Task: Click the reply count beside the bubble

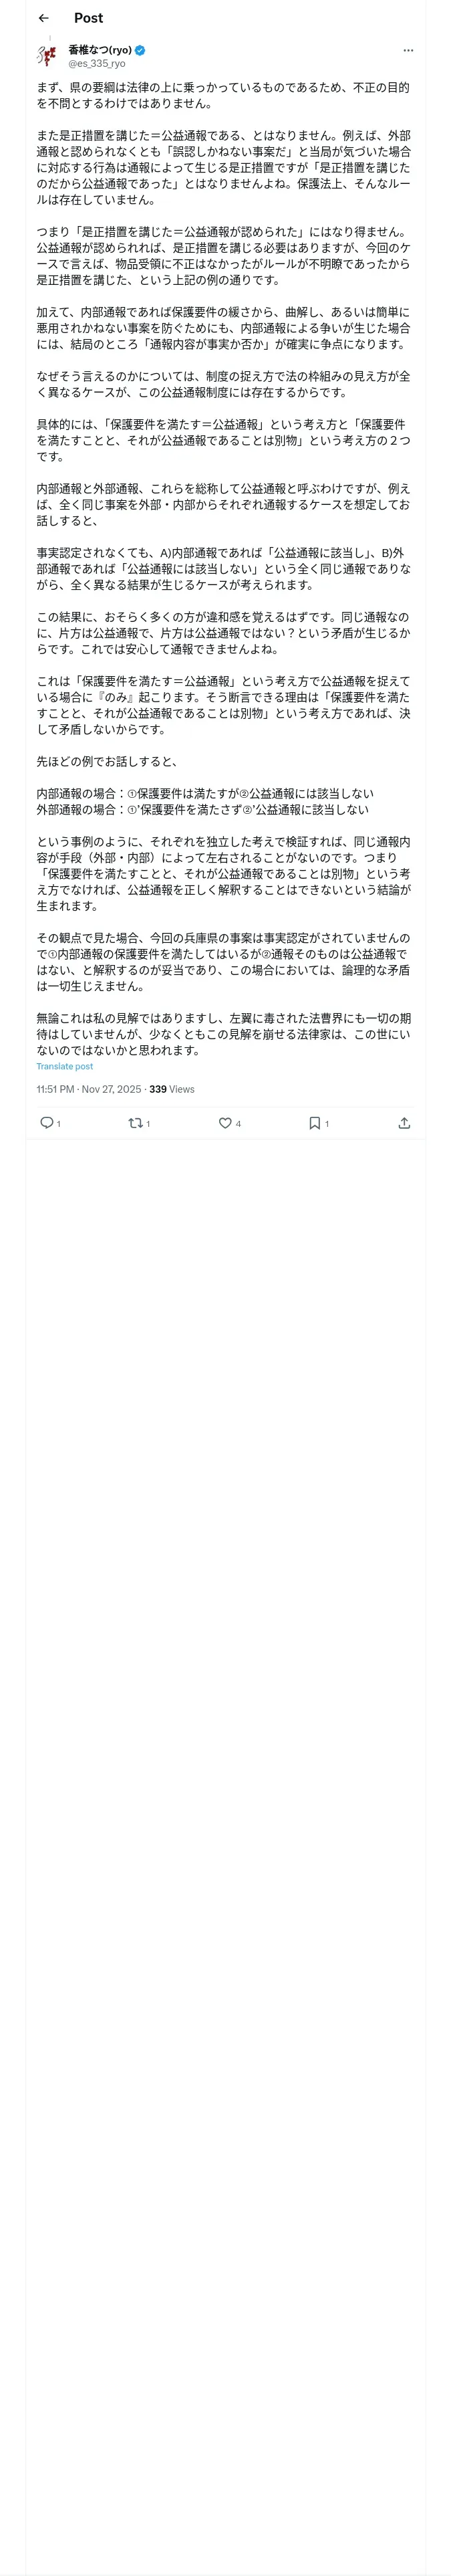Action: point(59,1124)
